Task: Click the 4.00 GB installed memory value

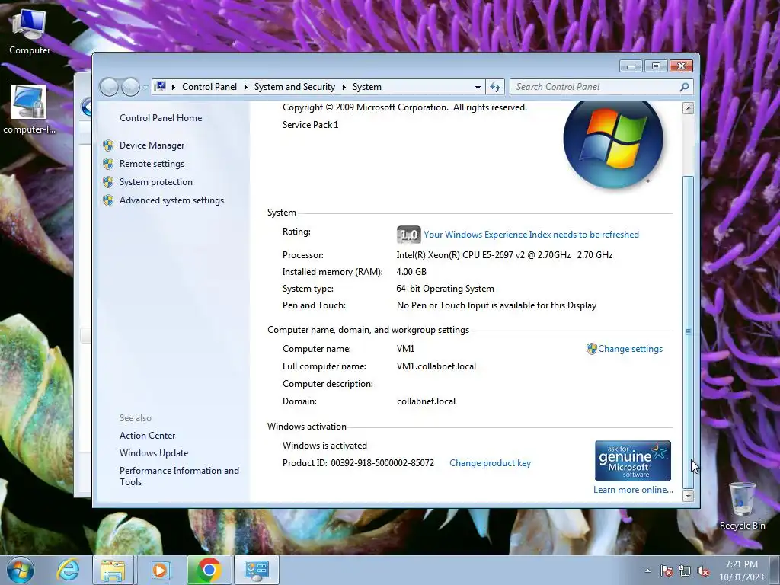Action: tap(411, 272)
